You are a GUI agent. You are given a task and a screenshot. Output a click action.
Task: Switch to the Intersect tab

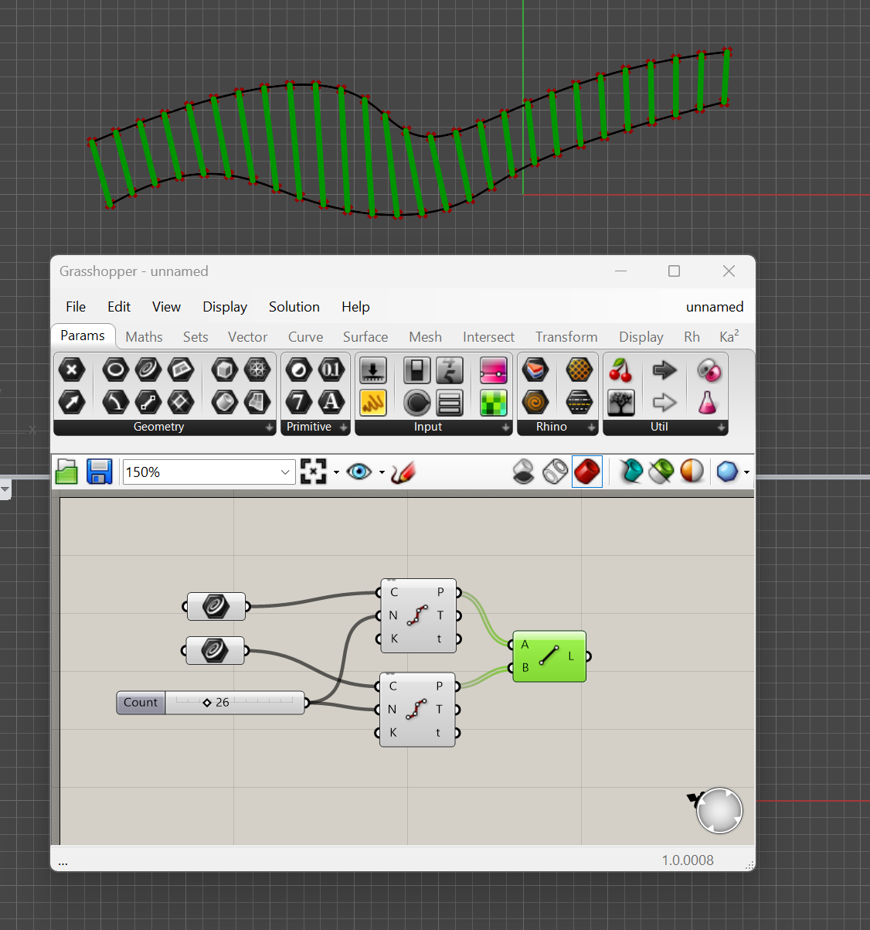point(488,337)
